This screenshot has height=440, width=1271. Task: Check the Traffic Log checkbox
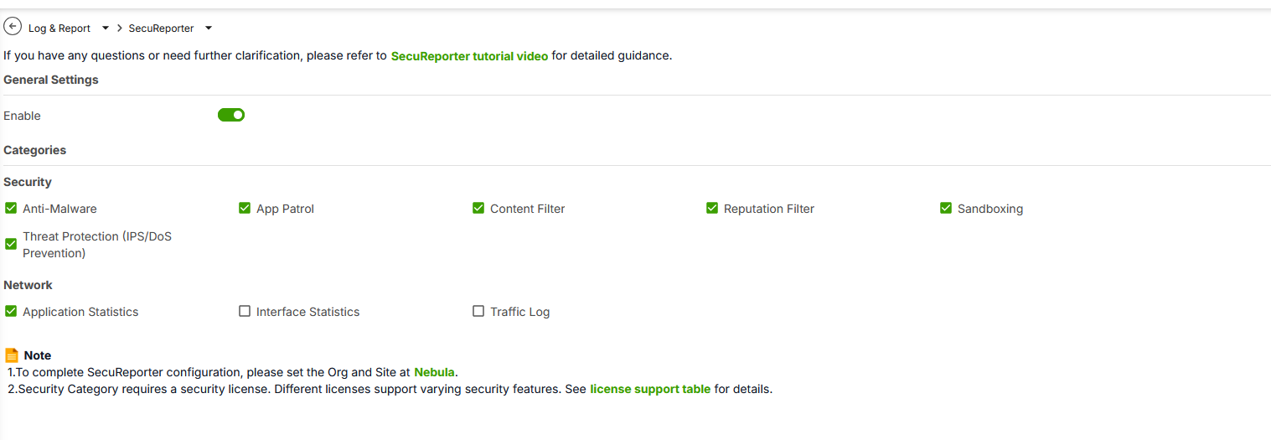pyautogui.click(x=478, y=312)
